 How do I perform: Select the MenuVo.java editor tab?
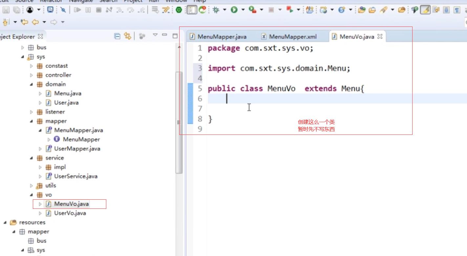click(357, 37)
